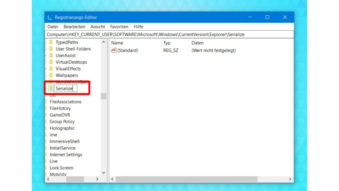Maximize the Registrierungs-Editor window
Screen dimensions: 339x191
tap(268, 17)
